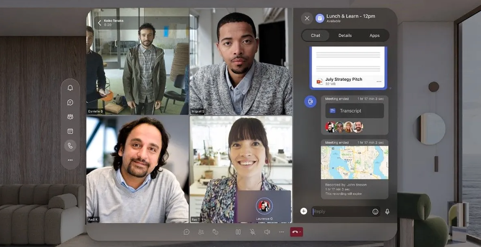Open Teams icon in left sidebar

pyautogui.click(x=70, y=117)
